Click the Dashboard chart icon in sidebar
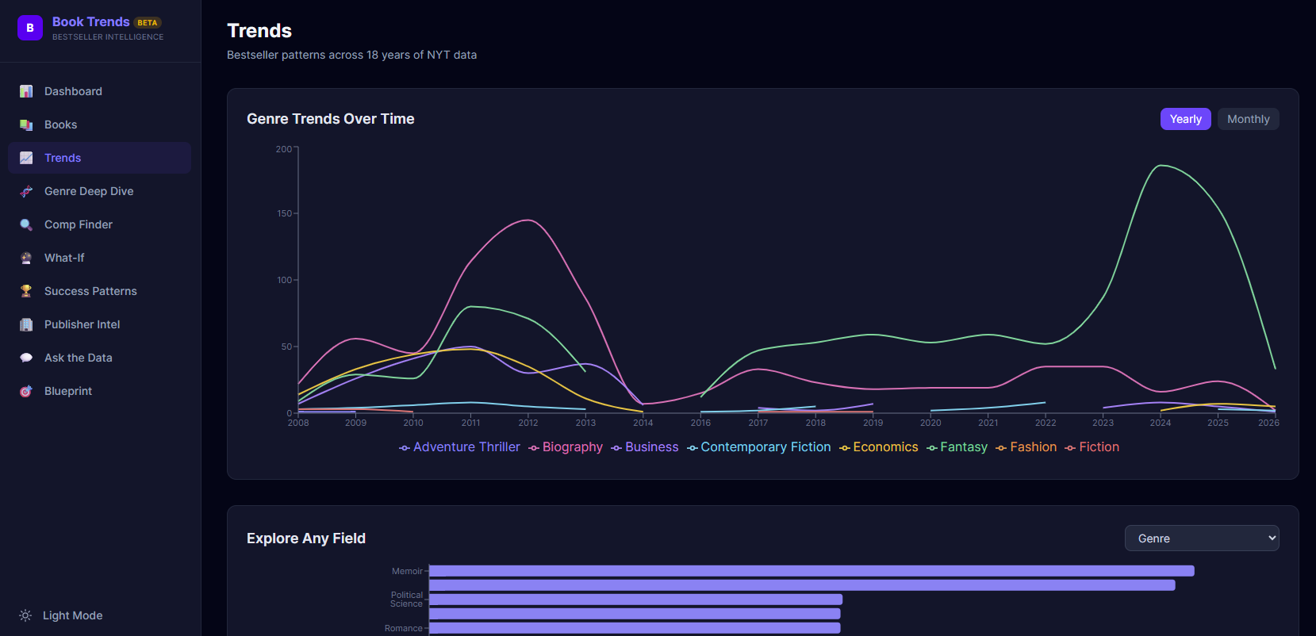1316x636 pixels. pos(26,91)
